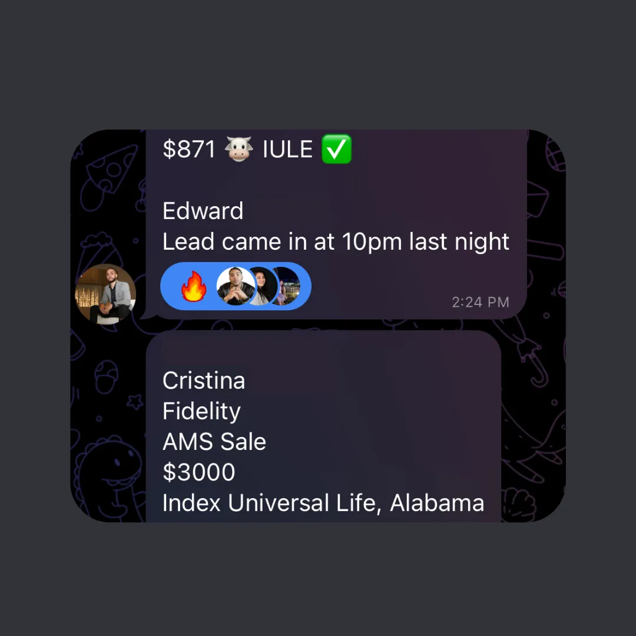636x636 pixels.
Task: Click the third reactor avatar with night scene
Action: click(287, 286)
